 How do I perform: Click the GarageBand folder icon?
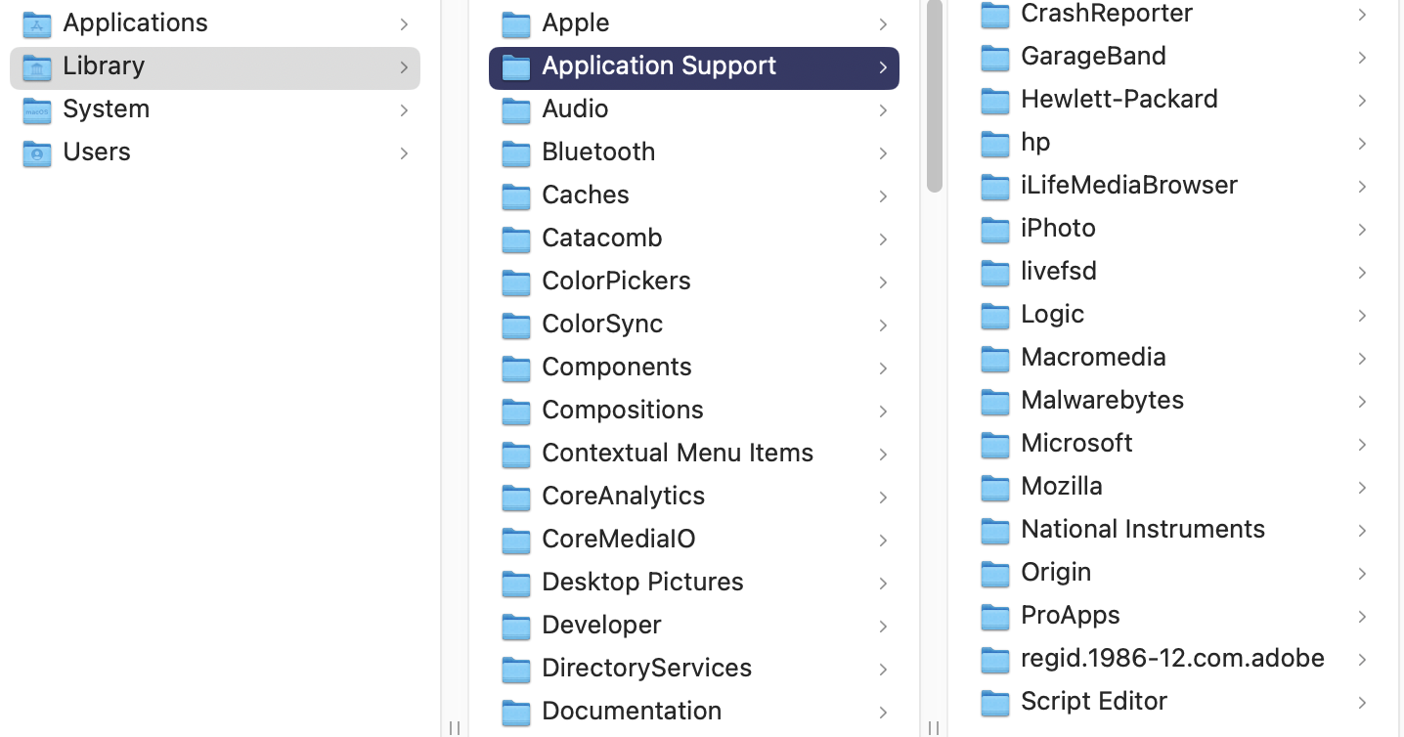point(994,57)
